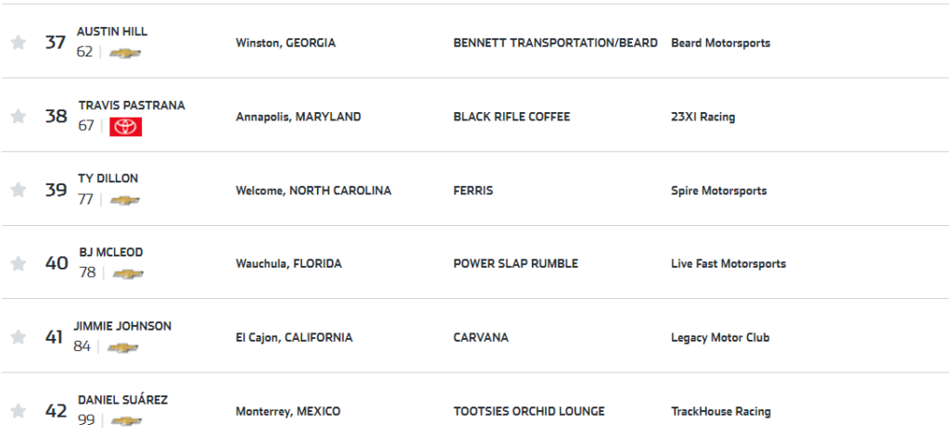Mark Jimmie Johnson with the star icon
This screenshot has height=438, width=949.
pyautogui.click(x=18, y=337)
